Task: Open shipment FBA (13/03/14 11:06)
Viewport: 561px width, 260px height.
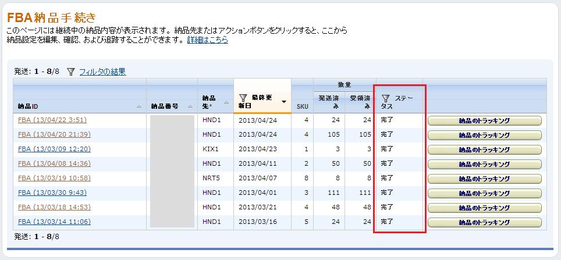Action: pyautogui.click(x=54, y=222)
